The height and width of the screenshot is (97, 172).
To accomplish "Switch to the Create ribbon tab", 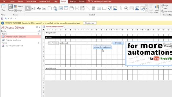I will [20, 1].
